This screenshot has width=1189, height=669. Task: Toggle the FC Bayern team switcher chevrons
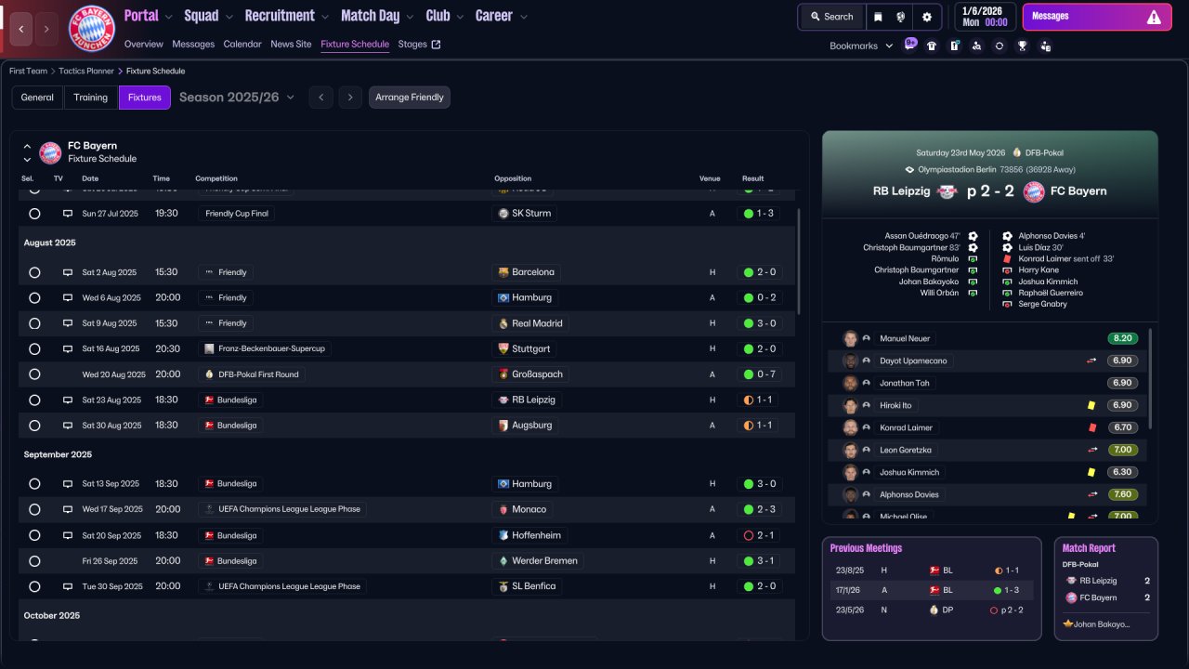pos(27,152)
